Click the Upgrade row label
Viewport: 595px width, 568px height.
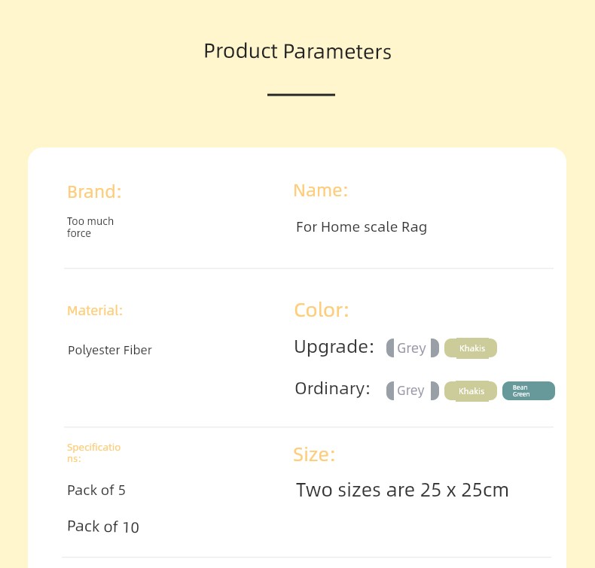(334, 347)
